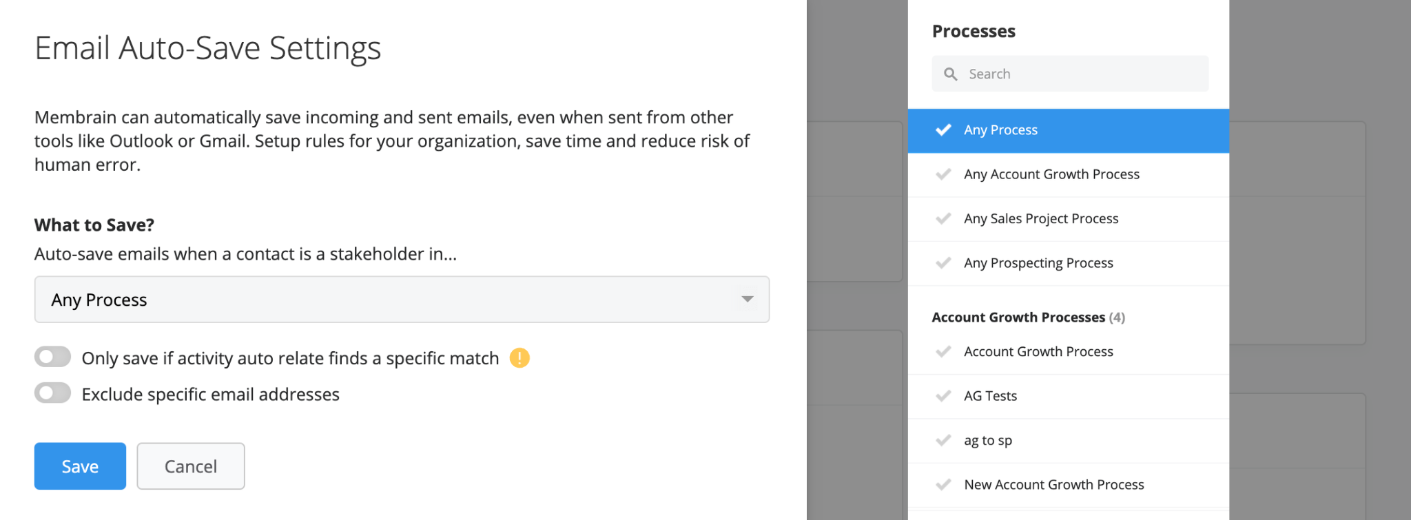Image resolution: width=1411 pixels, height=520 pixels.
Task: Click the search magnifier icon in Processes panel
Action: (951, 74)
